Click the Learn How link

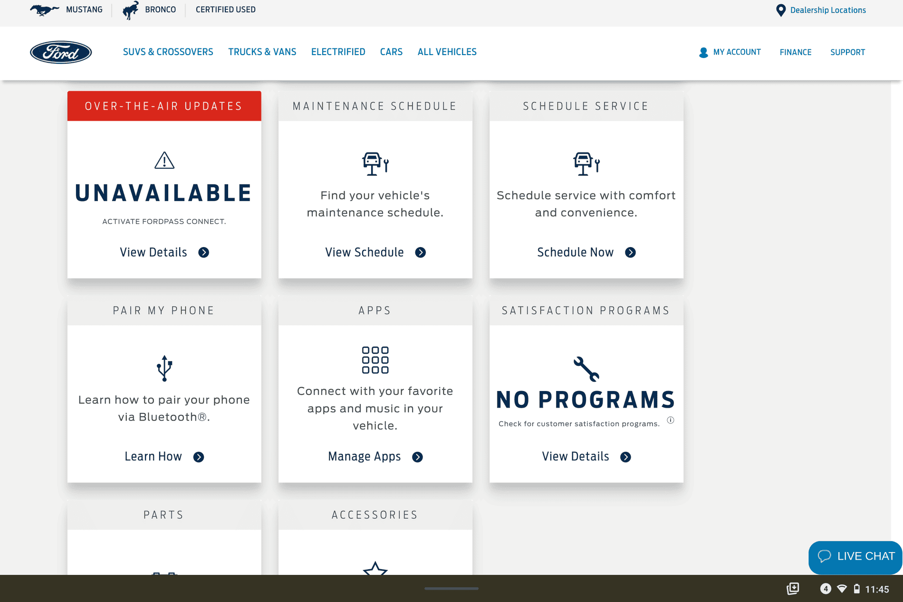point(153,457)
